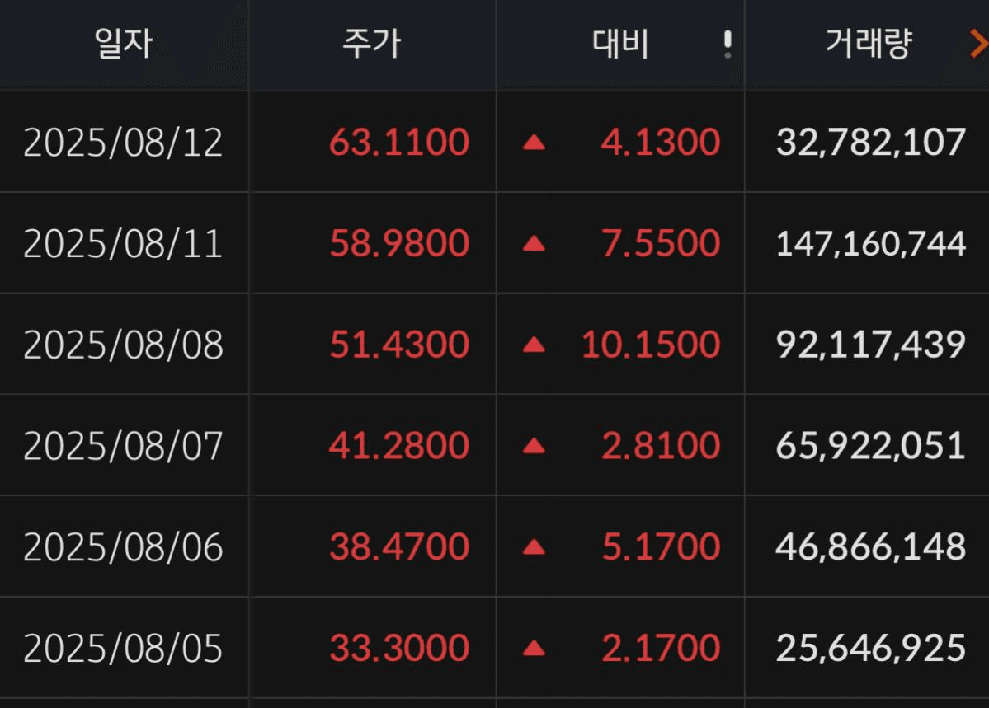Click the 거래량 column header
Screen dimensions: 989x708
pyautogui.click(x=869, y=45)
